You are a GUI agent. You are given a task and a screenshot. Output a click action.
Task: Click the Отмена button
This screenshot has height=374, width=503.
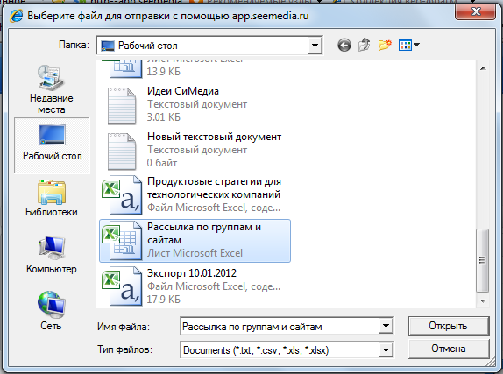pyautogui.click(x=449, y=349)
